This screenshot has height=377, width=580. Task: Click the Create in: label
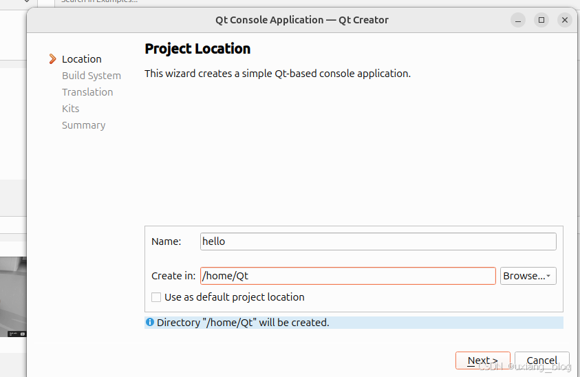173,276
